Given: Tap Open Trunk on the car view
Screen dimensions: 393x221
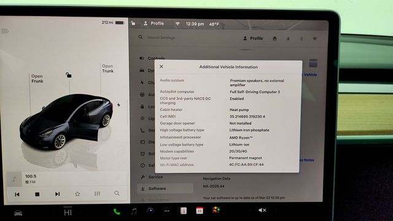Looking at the screenshot, I should (x=107, y=68).
